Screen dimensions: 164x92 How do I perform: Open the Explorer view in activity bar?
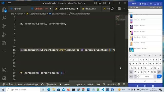coord(4,10)
